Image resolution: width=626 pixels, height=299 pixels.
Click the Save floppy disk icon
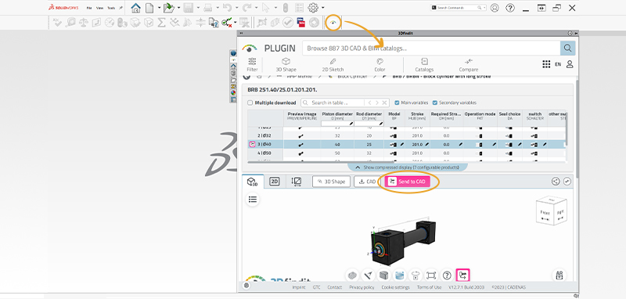click(x=189, y=8)
